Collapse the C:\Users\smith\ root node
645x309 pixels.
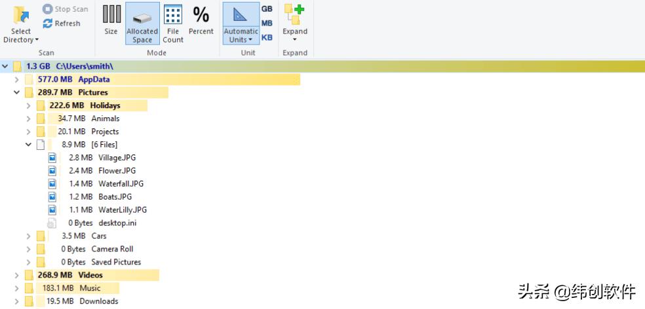pos(5,65)
